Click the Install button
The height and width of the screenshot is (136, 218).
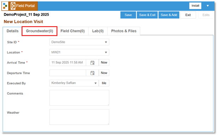point(195,6)
